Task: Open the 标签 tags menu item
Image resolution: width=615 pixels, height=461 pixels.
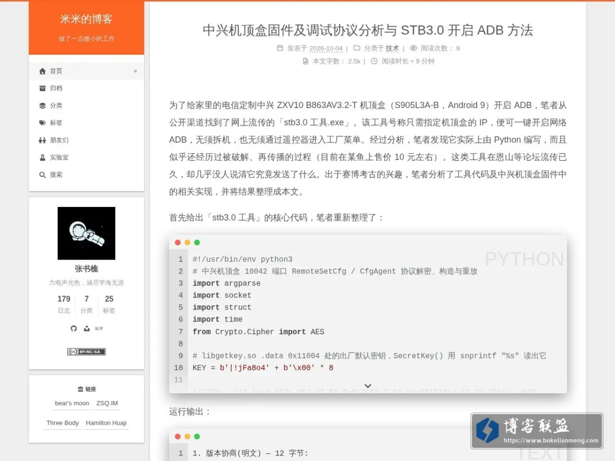Action: (86, 123)
